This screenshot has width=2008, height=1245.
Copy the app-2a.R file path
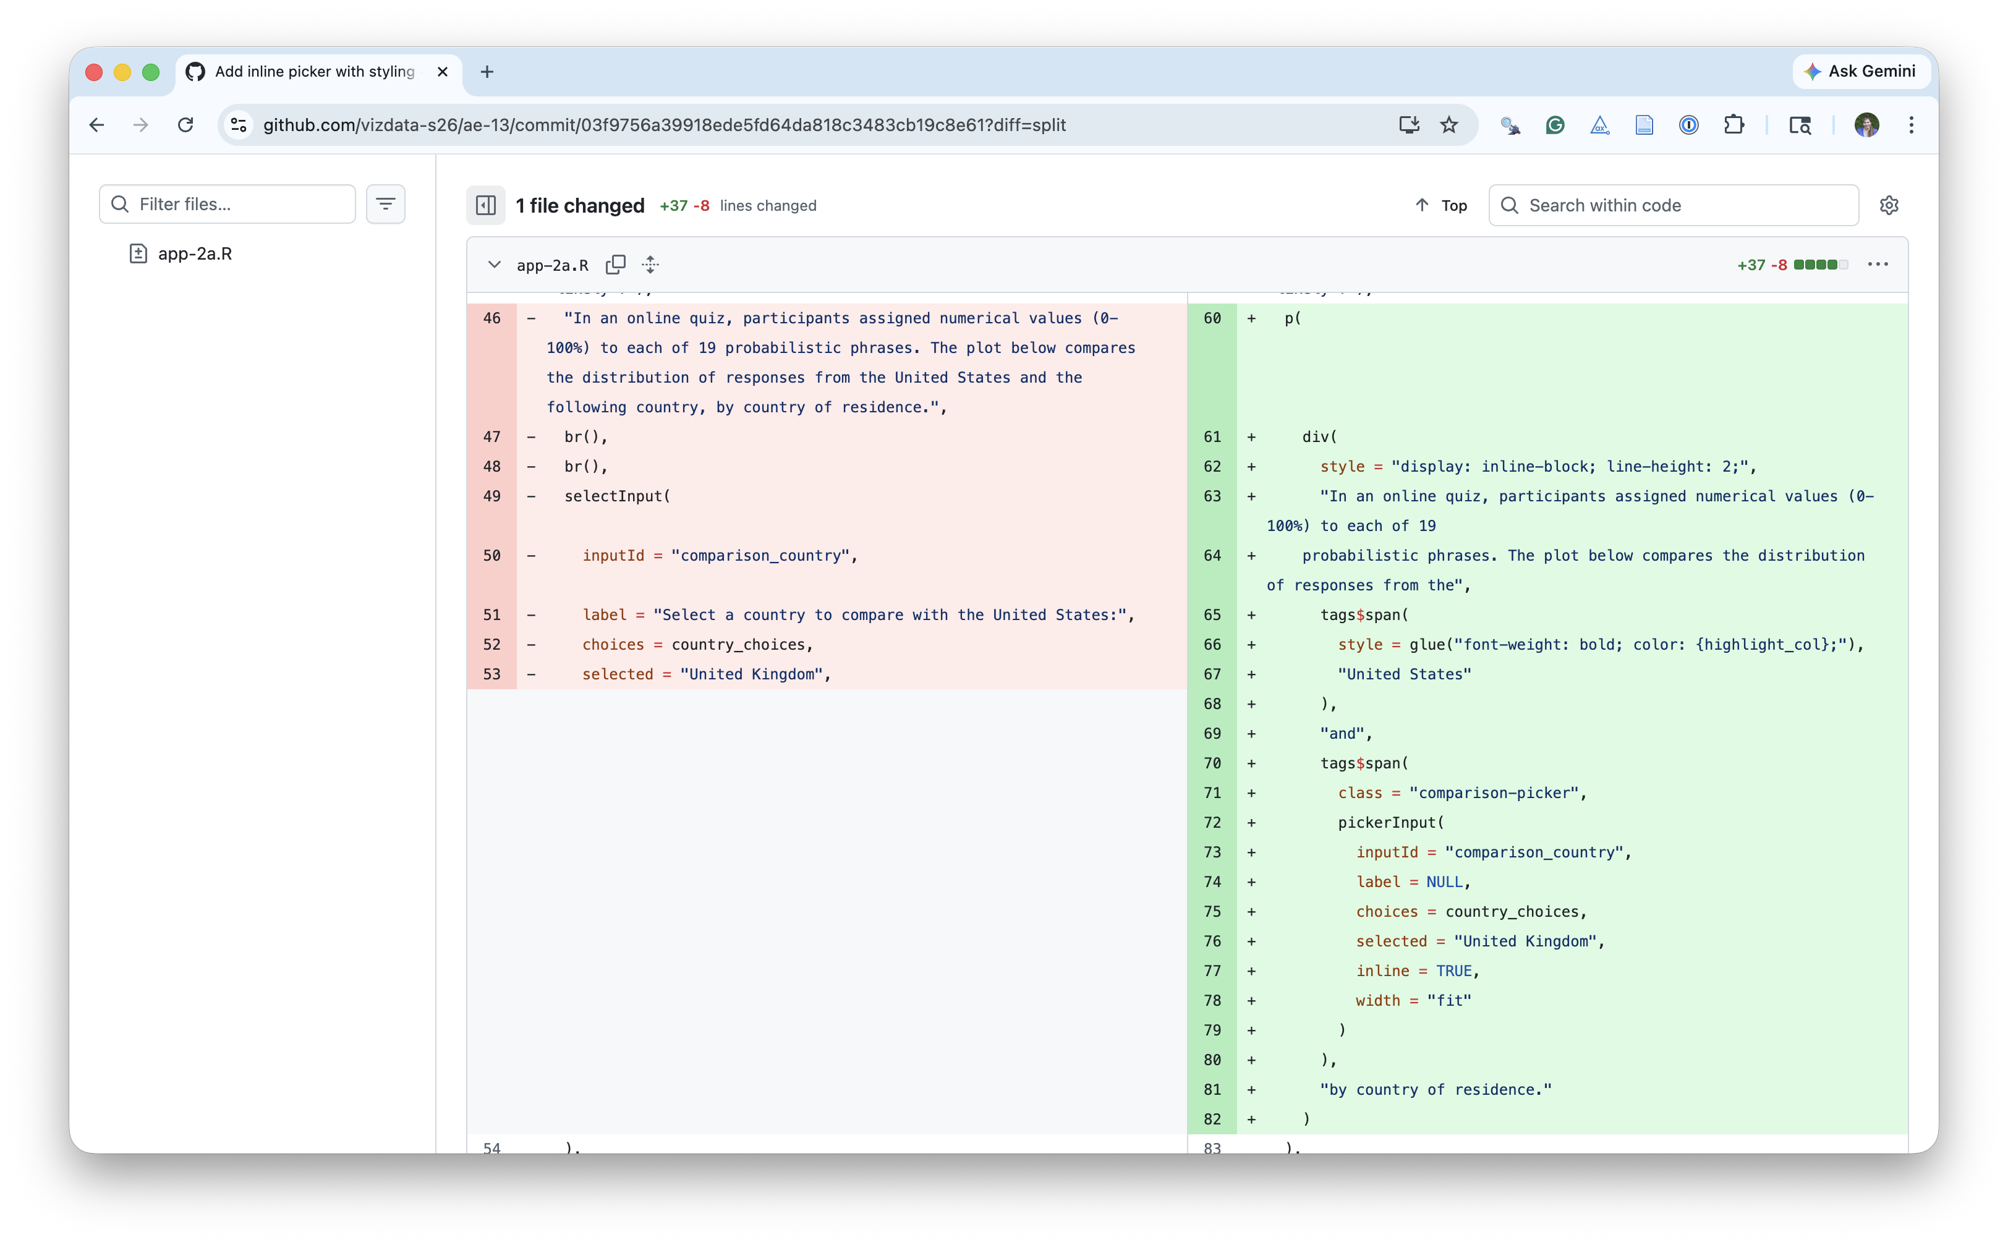[615, 265]
